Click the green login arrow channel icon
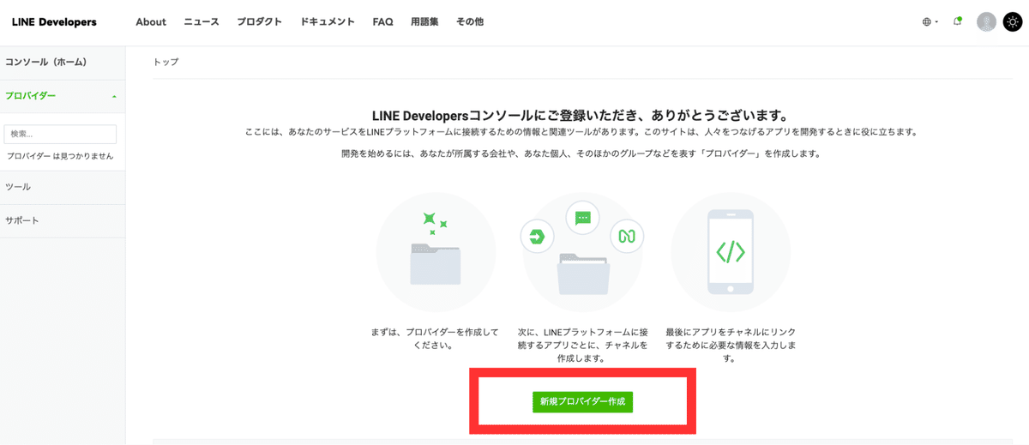Image resolution: width=1029 pixels, height=445 pixels. click(x=538, y=237)
